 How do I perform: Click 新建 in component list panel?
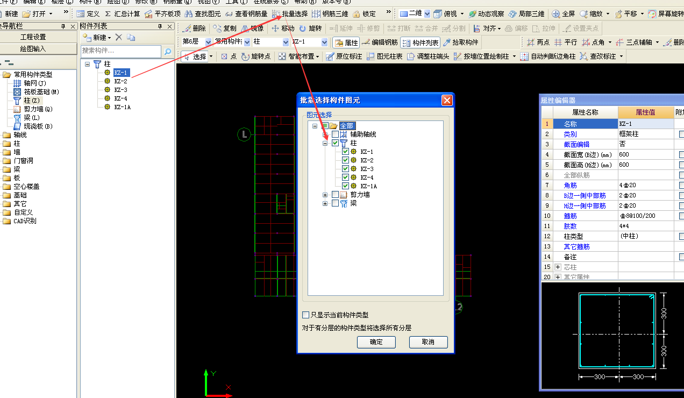[x=97, y=37]
